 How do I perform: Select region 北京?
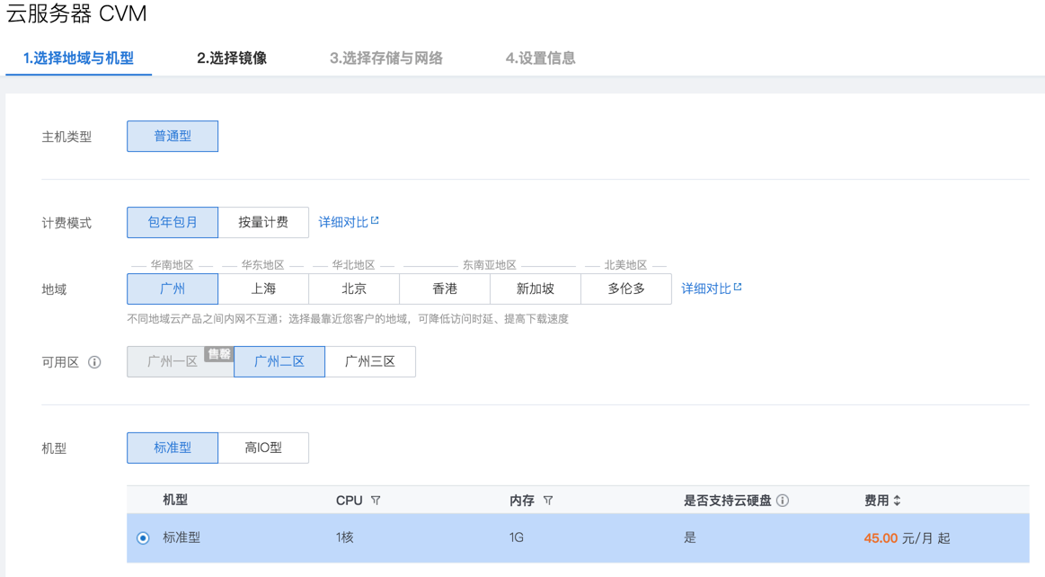pyautogui.click(x=354, y=288)
